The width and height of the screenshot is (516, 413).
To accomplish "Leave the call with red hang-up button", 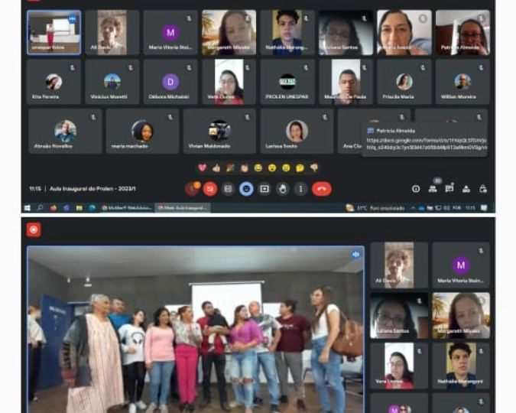I will click(x=322, y=189).
